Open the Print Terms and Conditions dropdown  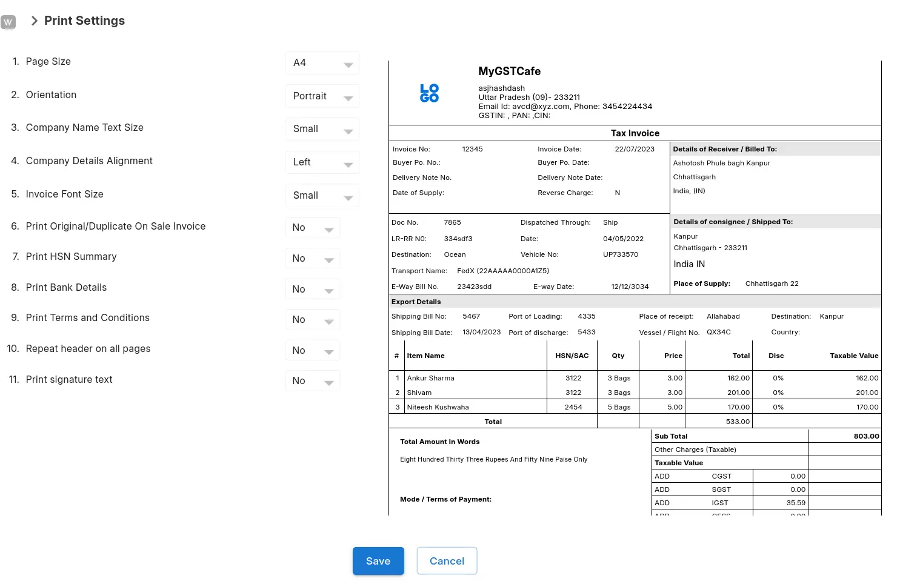(313, 319)
